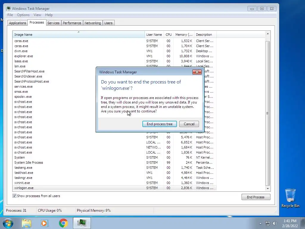
Task: Select the spoolsv.exe process row
Action: coord(54,97)
